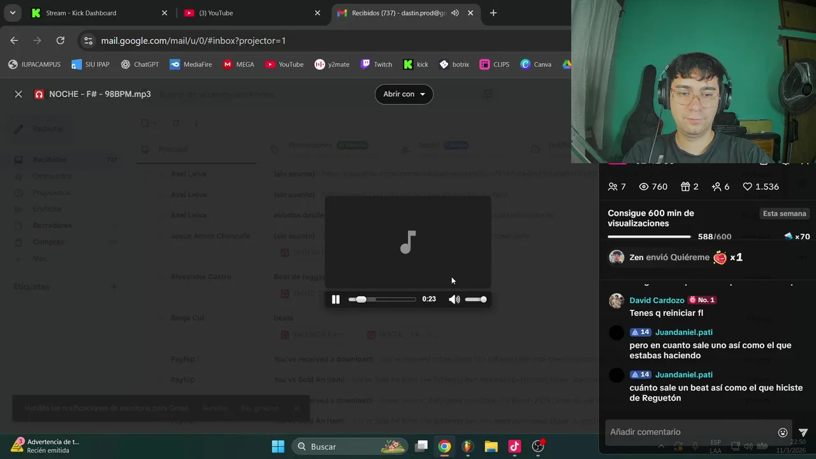Seek on the audio progress bar

point(382,299)
